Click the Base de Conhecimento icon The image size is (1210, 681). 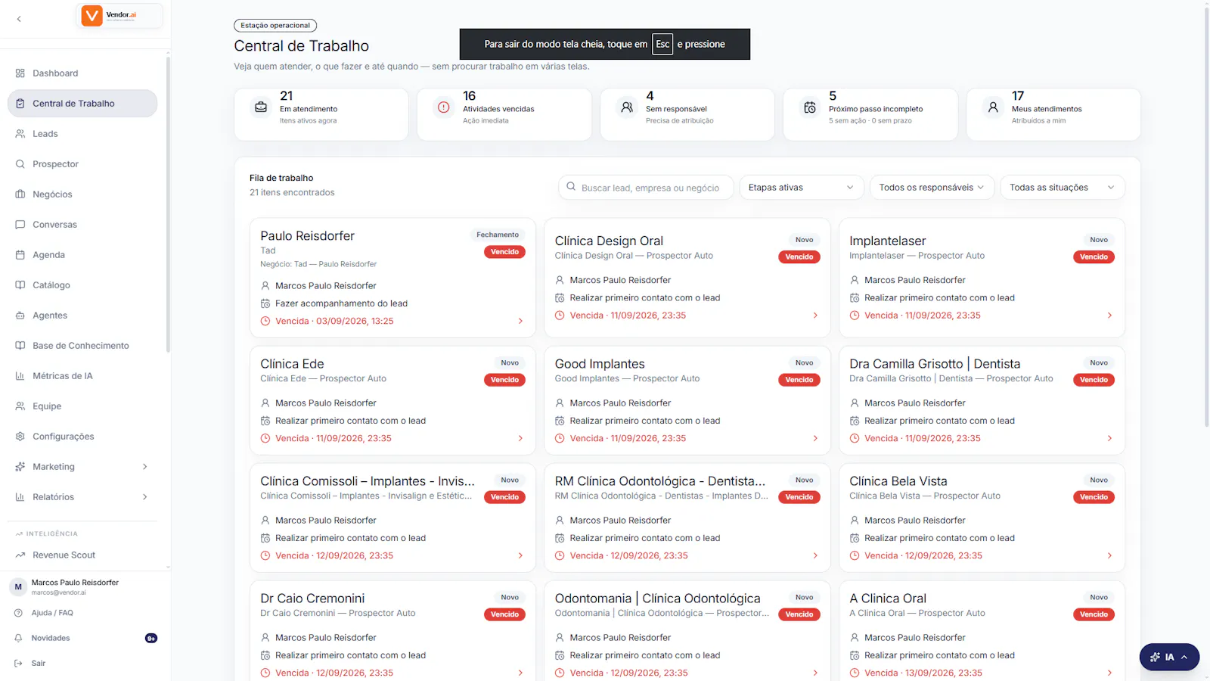point(20,346)
